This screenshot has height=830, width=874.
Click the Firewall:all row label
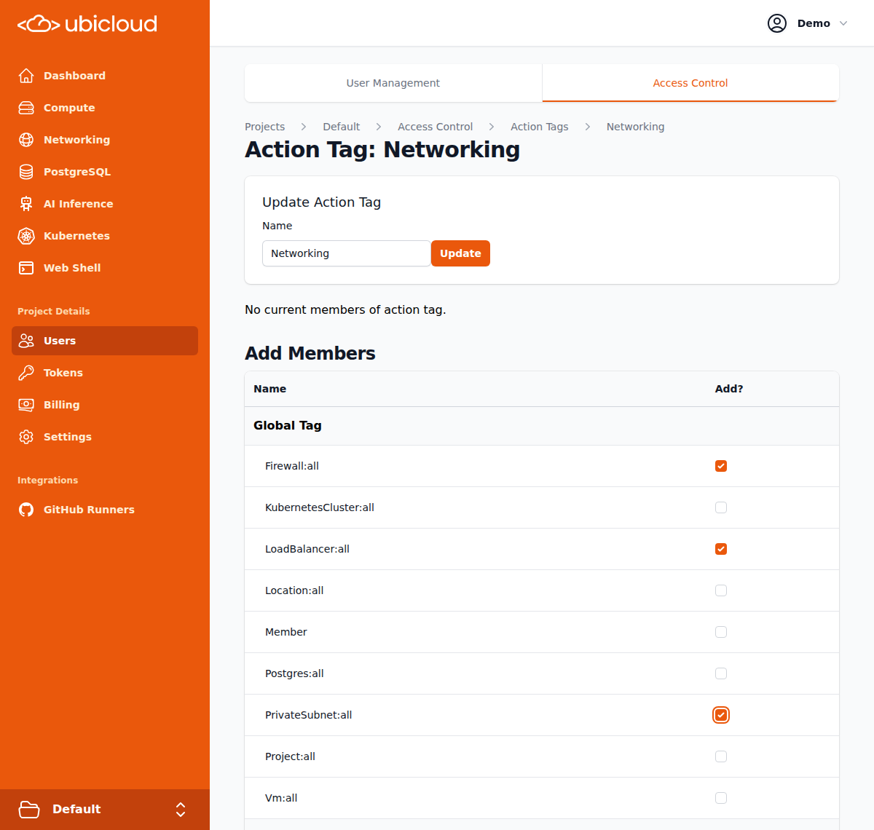292,466
